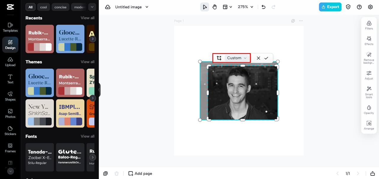View all Themes
This screenshot has width=379, height=179.
pos(88,62)
